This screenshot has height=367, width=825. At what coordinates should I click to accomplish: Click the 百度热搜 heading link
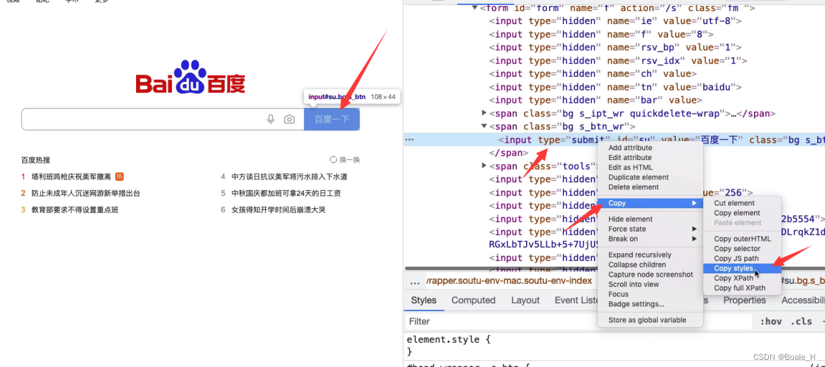click(35, 159)
